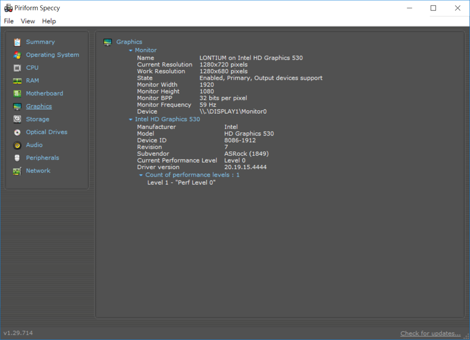
Task: Click the Storage hard drive icon
Action: pos(17,119)
